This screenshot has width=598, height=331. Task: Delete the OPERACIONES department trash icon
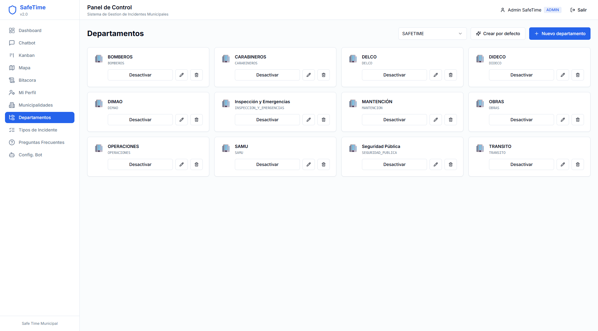pos(197,164)
